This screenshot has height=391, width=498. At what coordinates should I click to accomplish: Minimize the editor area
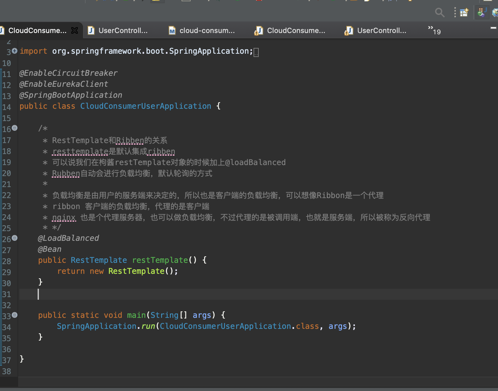493,28
